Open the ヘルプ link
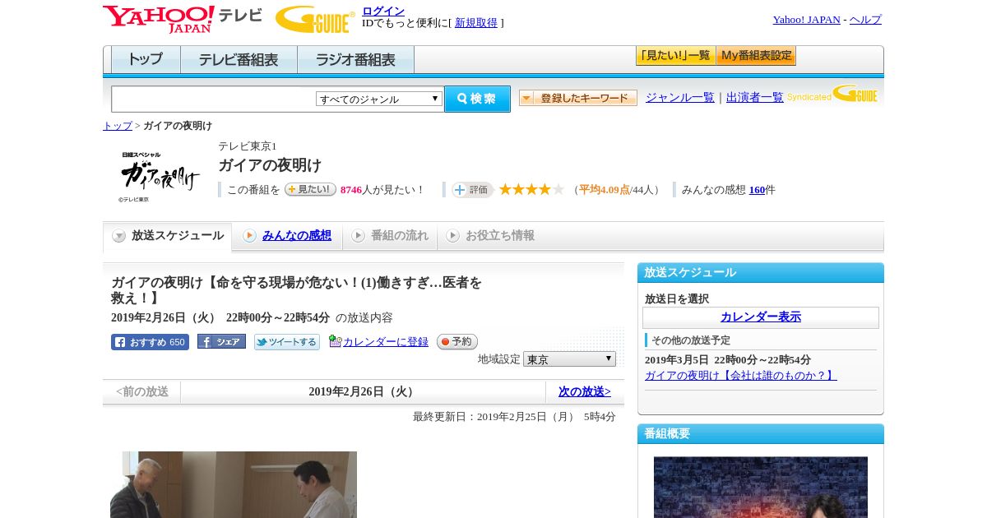Image resolution: width=987 pixels, height=518 pixels. pos(865,20)
